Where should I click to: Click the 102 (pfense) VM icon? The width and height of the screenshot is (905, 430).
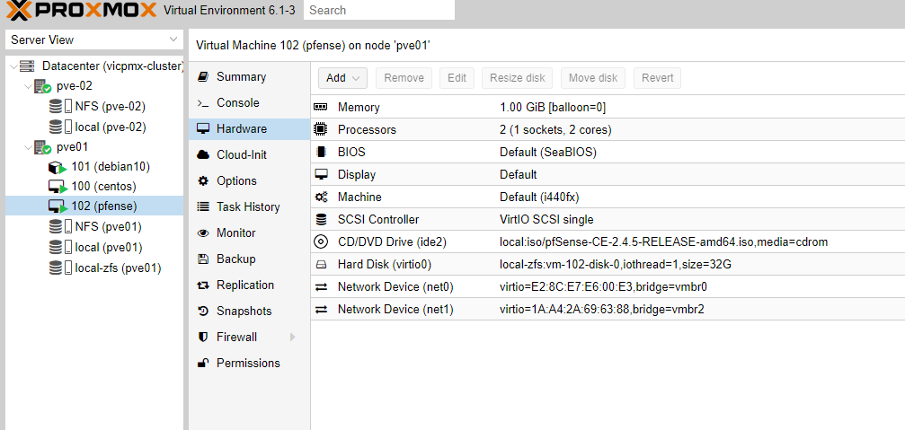click(58, 206)
